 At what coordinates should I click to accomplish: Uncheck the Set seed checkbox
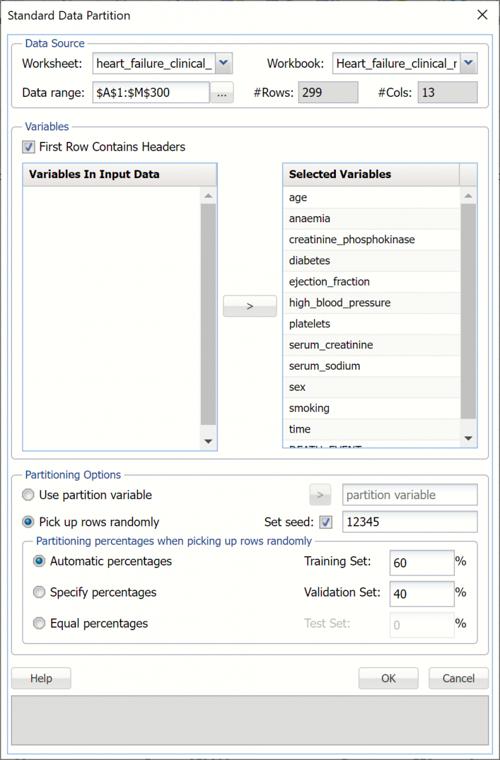(x=326, y=522)
